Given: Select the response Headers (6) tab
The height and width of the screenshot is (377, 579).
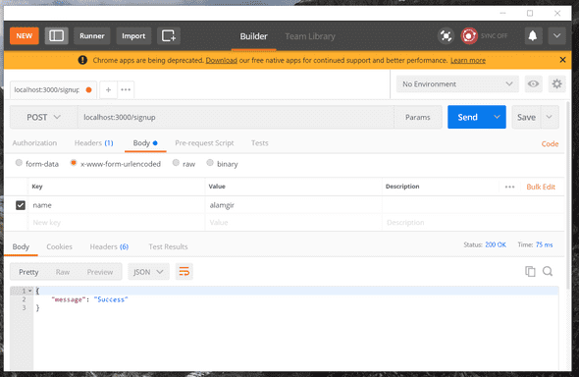Looking at the screenshot, I should (109, 246).
